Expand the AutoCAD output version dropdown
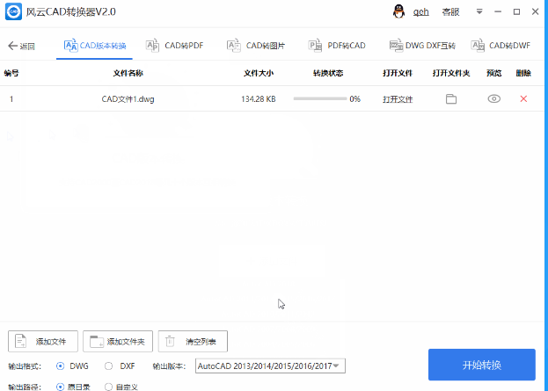The height and width of the screenshot is (391, 548). tap(270, 366)
